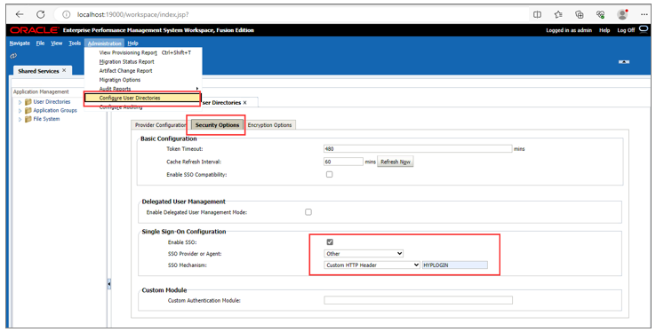Switch to the Security Options tab
The width and height of the screenshot is (656, 332).
click(x=217, y=125)
